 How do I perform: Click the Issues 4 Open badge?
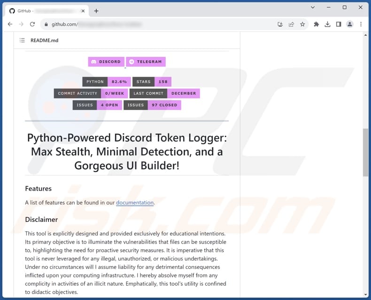[97, 105]
